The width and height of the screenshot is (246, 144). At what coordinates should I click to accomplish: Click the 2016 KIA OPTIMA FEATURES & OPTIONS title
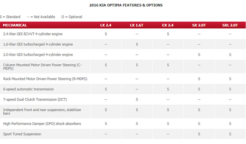tap(126, 5)
